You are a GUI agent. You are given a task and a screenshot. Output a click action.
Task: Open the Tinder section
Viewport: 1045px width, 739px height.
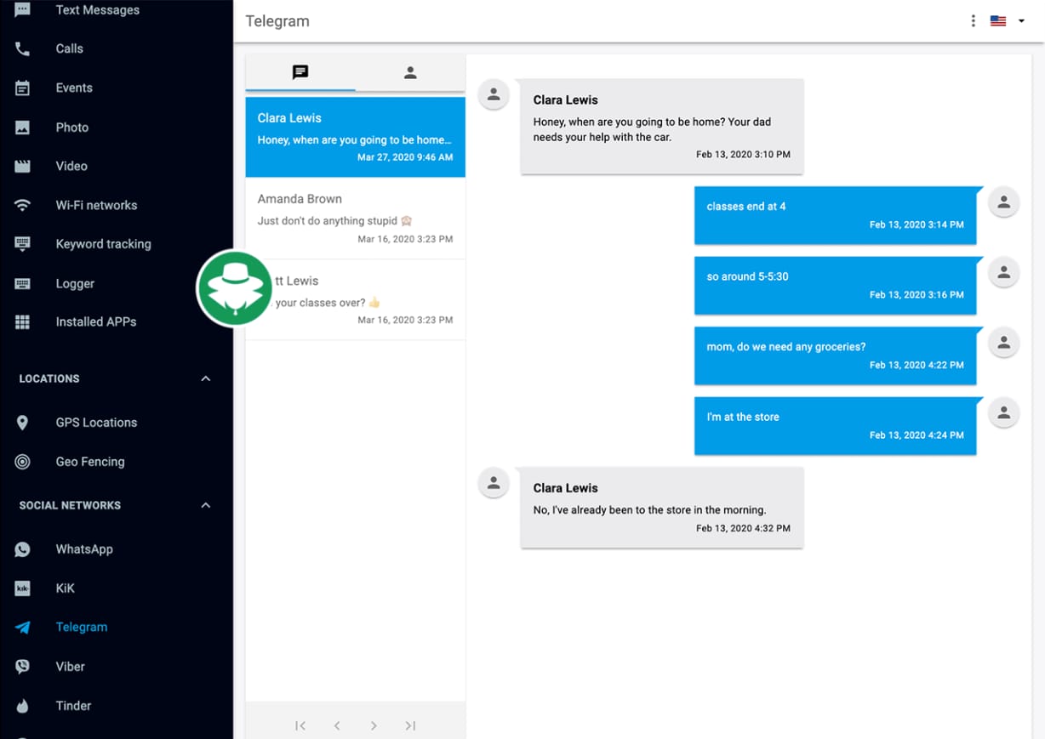[x=73, y=705]
